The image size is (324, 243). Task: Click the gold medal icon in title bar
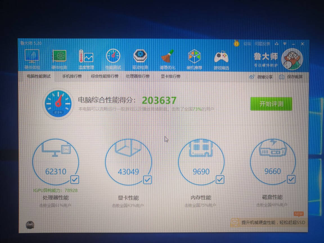point(236,43)
